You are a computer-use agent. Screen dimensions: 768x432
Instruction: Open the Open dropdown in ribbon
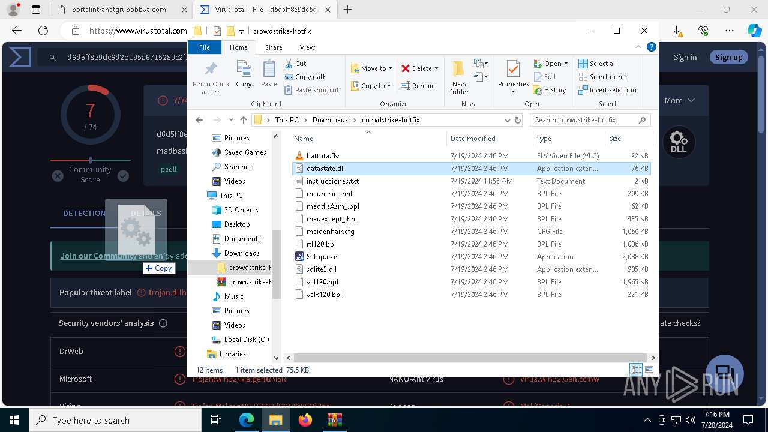pos(551,64)
